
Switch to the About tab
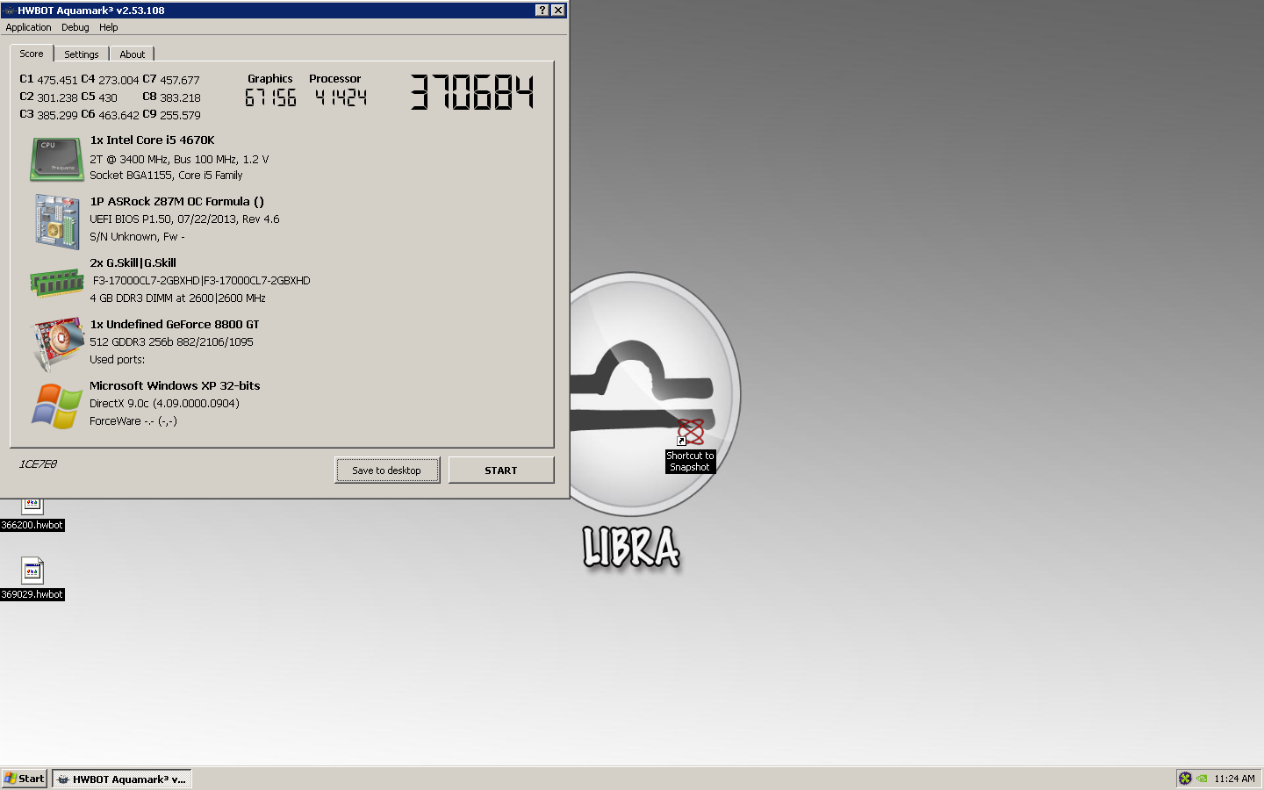133,54
